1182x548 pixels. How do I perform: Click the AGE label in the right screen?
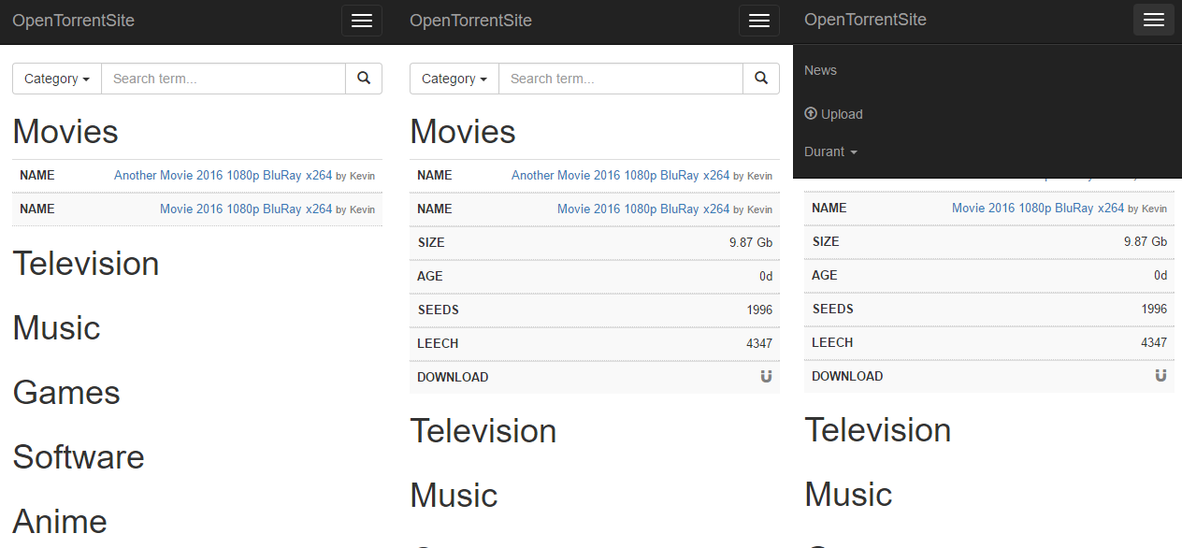point(825,275)
